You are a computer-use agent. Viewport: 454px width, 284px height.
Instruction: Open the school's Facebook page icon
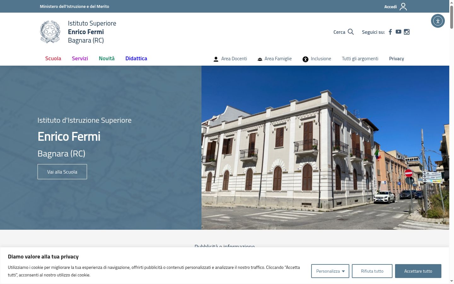(x=390, y=32)
